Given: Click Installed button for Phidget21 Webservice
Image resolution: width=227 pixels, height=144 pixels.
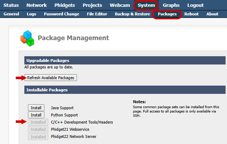Looking at the screenshot, I should point(38,129).
